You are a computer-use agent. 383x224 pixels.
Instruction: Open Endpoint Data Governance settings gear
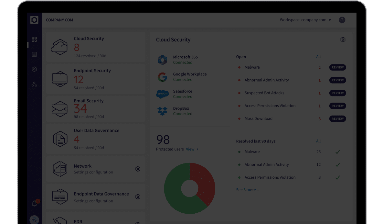(x=138, y=196)
